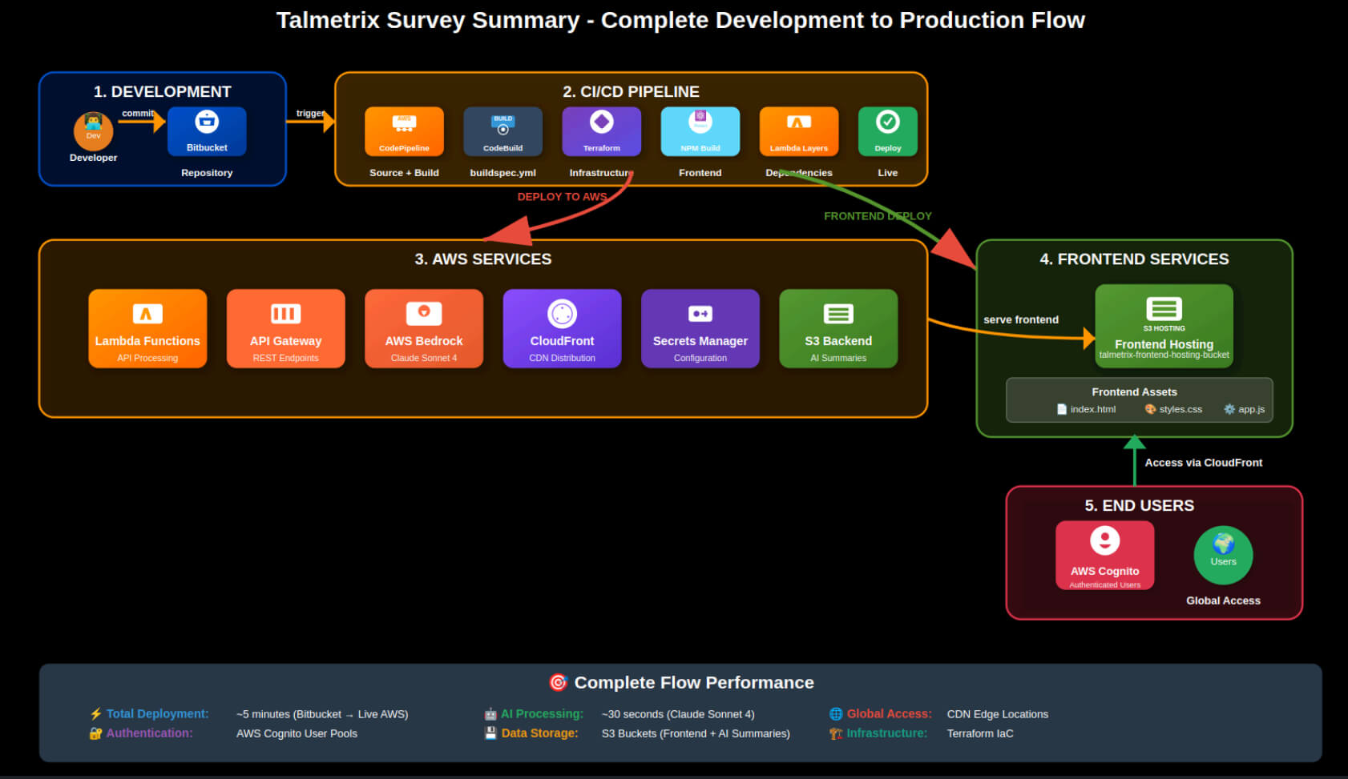The width and height of the screenshot is (1348, 779).
Task: Click the green Users globe icon
Action: tap(1223, 555)
